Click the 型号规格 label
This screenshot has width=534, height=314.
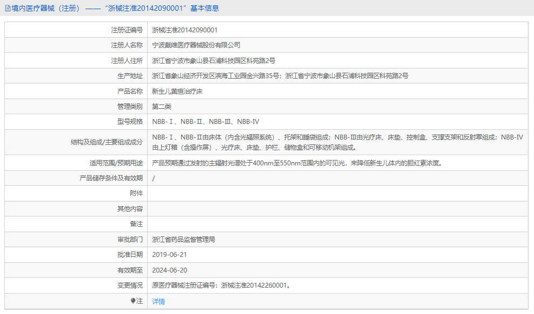pos(130,122)
